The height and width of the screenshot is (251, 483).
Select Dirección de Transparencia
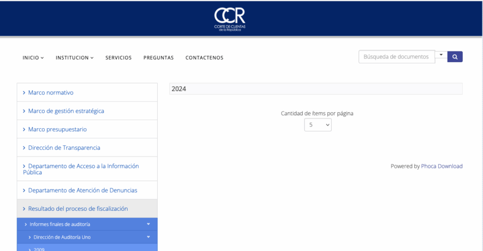[64, 147]
